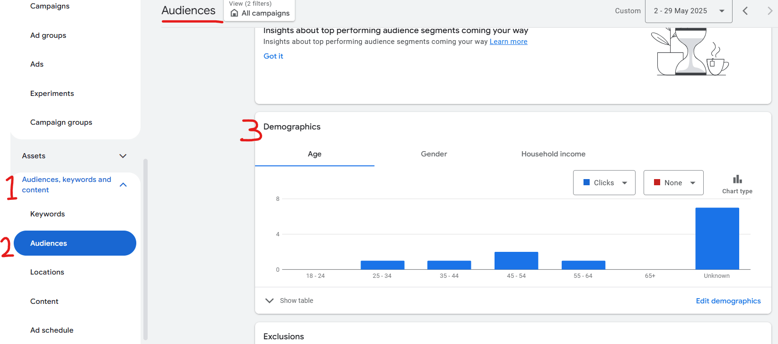
Task: Open Locations in the sidebar
Action: (x=47, y=272)
